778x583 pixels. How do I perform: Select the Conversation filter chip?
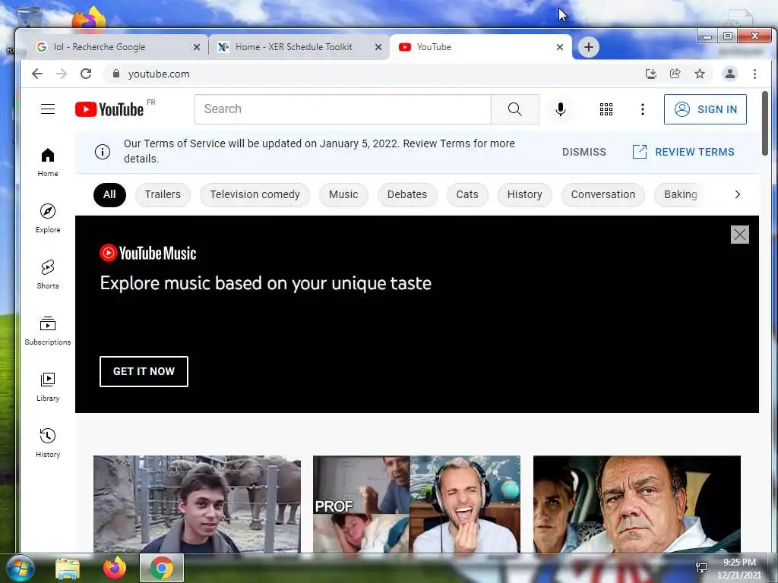tap(602, 194)
